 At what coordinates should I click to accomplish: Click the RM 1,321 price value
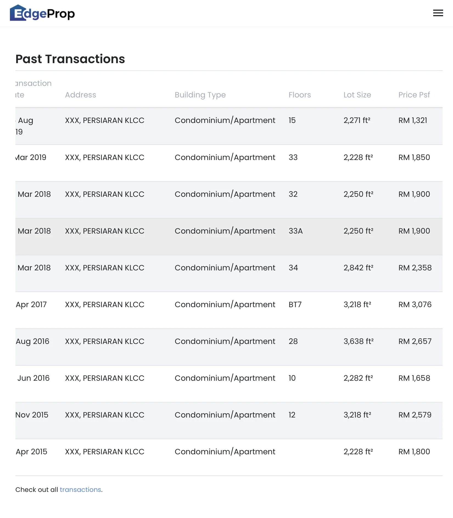[x=412, y=120]
